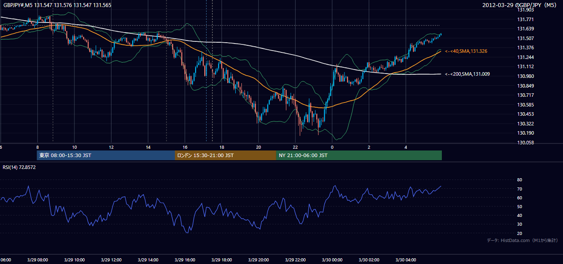Select the London 15:30-21:00 JST session bar

pos(226,155)
